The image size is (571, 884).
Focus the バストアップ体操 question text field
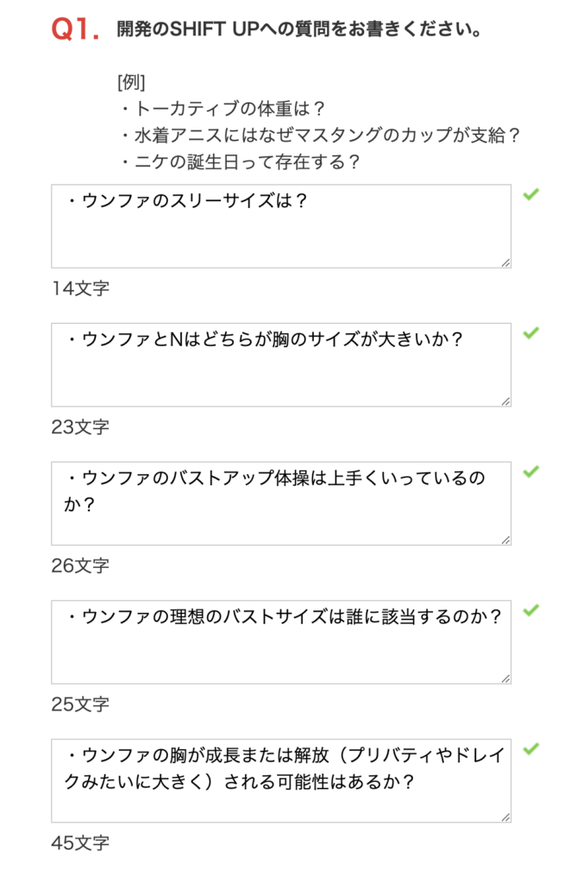click(x=281, y=503)
